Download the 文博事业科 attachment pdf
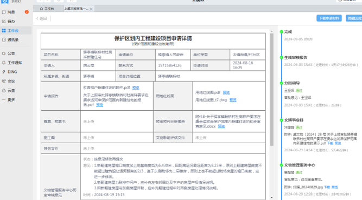Screen dimensions: 362x200 pyautogui.click(x=330, y=143)
